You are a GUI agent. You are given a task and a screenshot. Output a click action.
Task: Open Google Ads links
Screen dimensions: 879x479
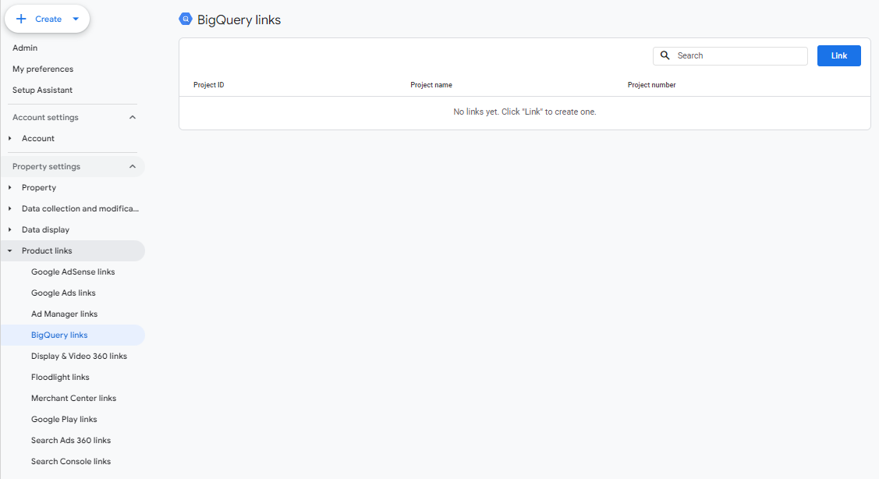pyautogui.click(x=63, y=293)
